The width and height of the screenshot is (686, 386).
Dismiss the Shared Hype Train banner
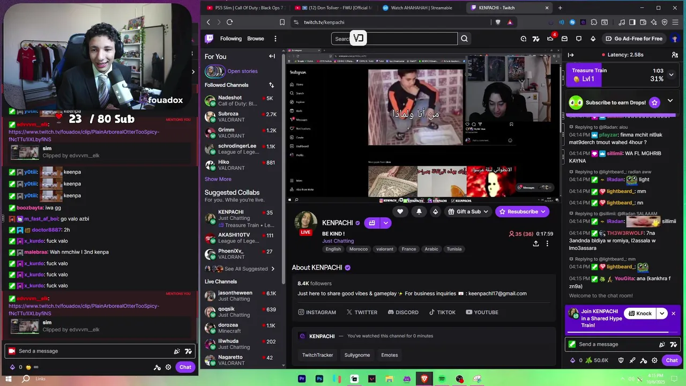674,314
